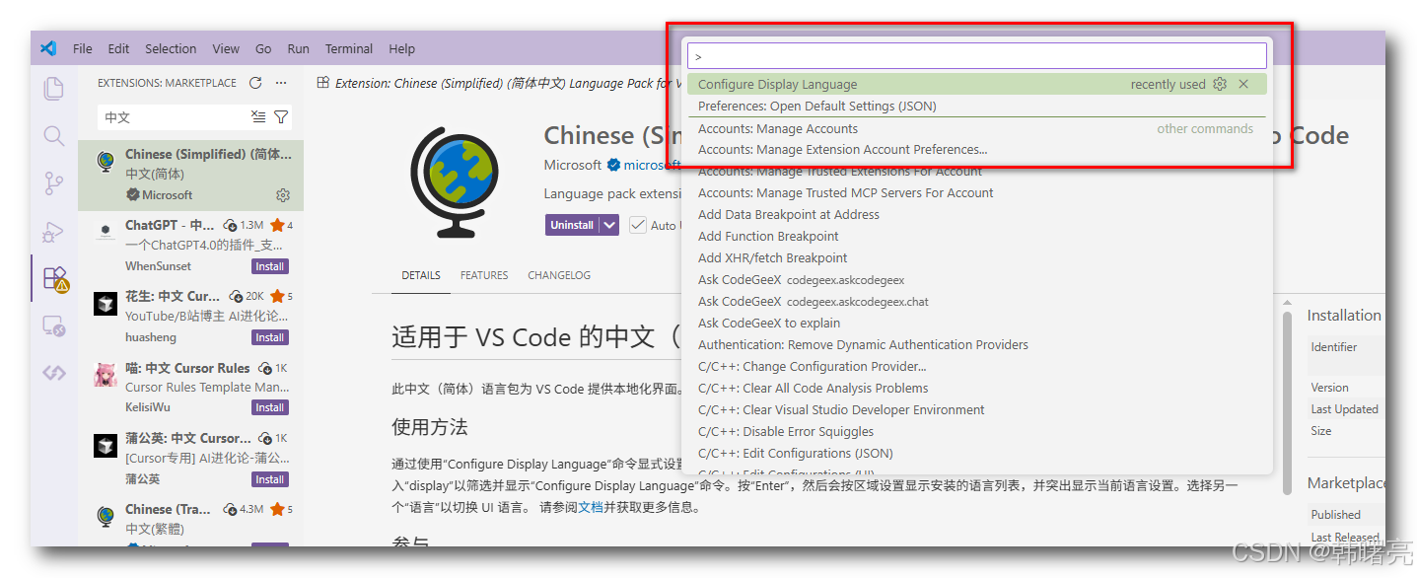Install the 蒲公英 Cursor extension
This screenshot has height=578, width=1417.
pos(269,479)
